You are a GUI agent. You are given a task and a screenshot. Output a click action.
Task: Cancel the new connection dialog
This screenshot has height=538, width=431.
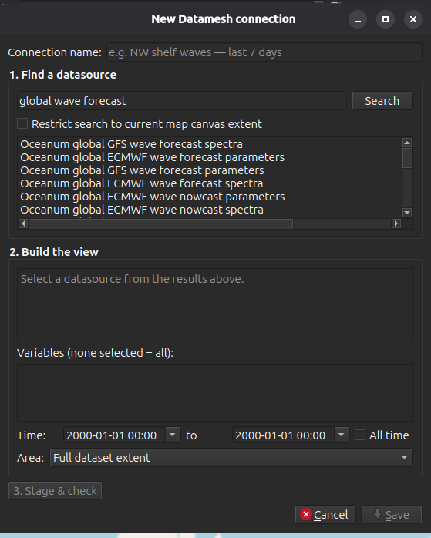coord(325,514)
